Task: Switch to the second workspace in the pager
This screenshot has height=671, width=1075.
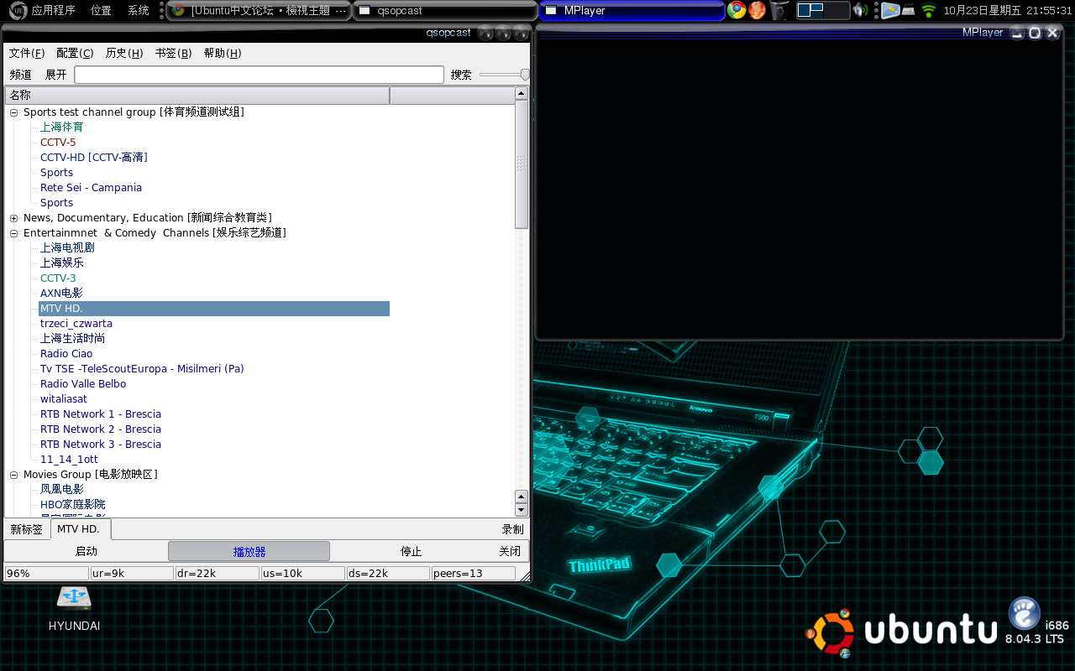Action: click(836, 10)
